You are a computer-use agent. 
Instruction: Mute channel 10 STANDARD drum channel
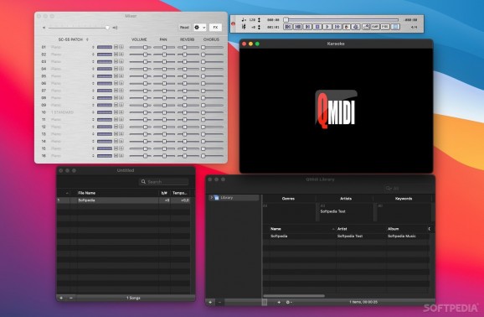point(116,112)
